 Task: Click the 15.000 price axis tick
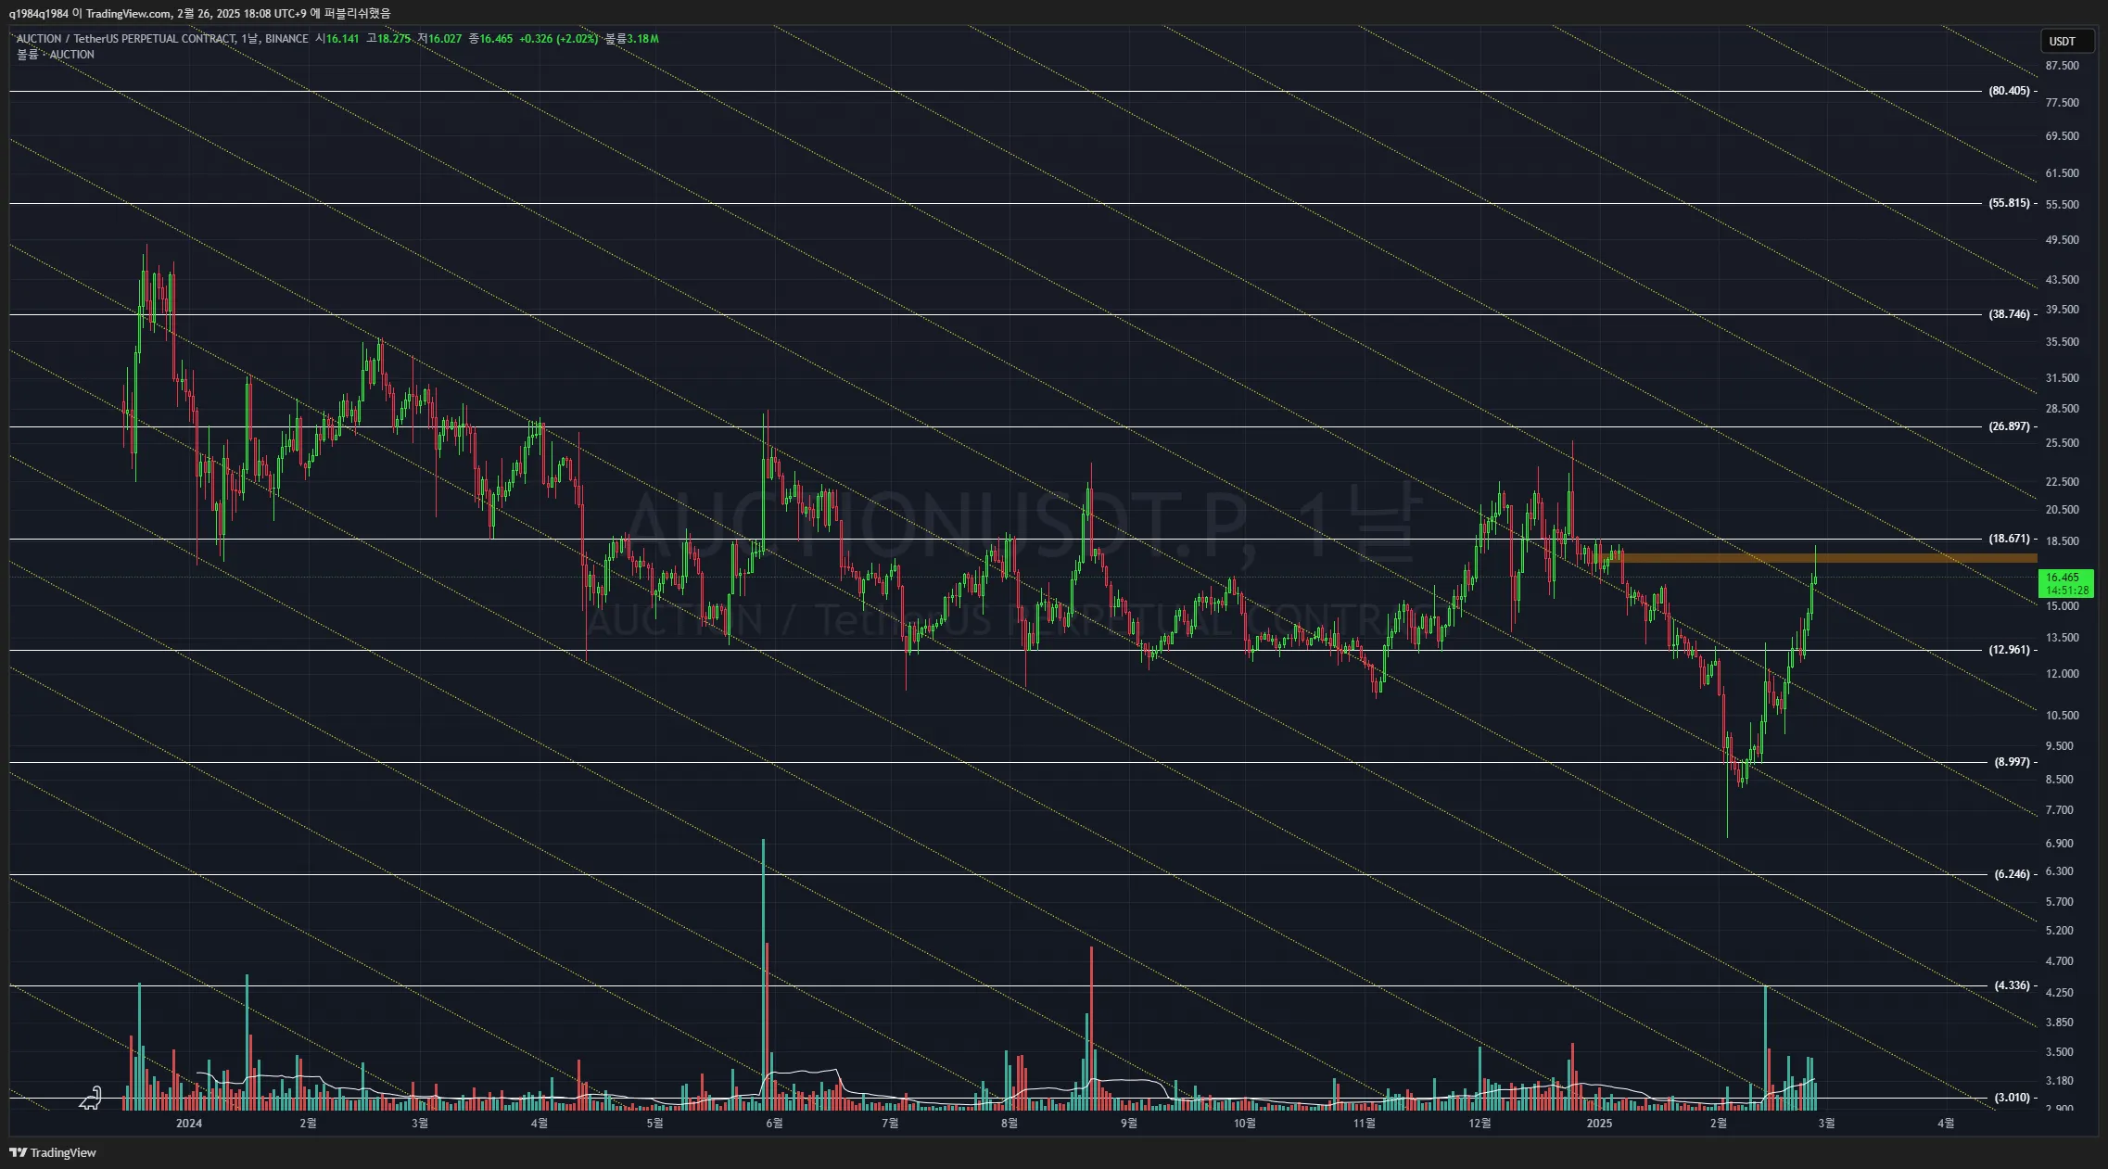(x=2063, y=606)
